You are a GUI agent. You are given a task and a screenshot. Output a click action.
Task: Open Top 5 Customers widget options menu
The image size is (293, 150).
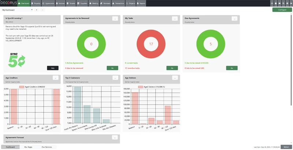coord(115,78)
